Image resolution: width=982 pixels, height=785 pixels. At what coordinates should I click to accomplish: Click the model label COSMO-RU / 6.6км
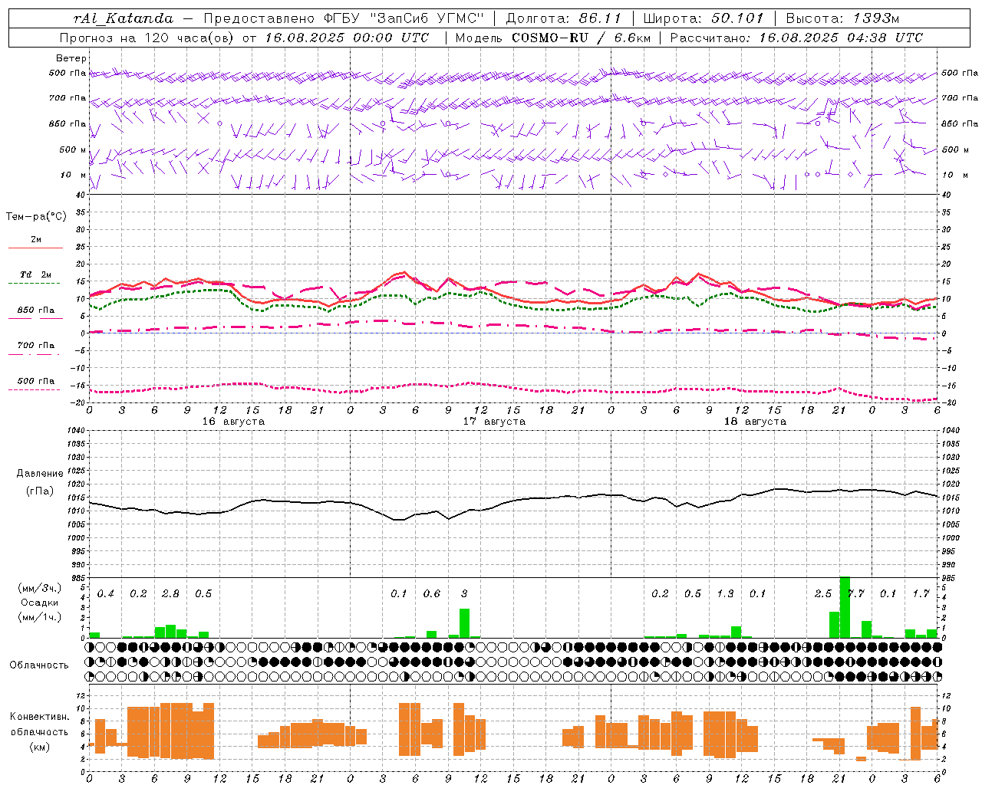coord(580,38)
